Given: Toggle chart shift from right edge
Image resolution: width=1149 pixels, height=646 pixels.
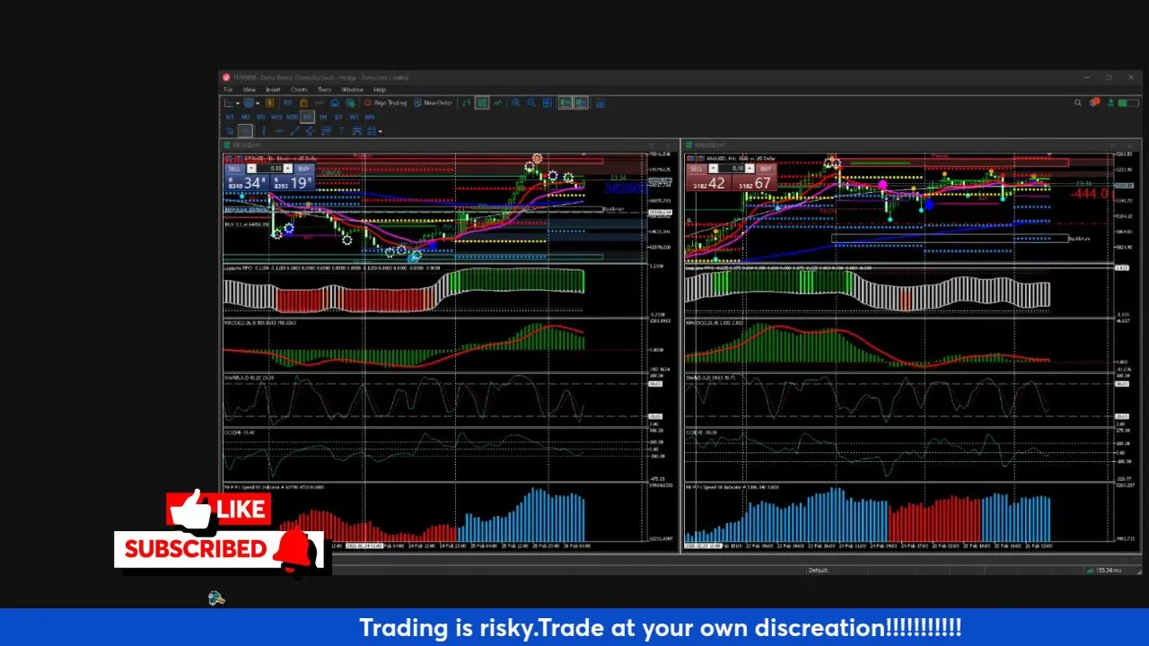Looking at the screenshot, I should click(x=581, y=103).
